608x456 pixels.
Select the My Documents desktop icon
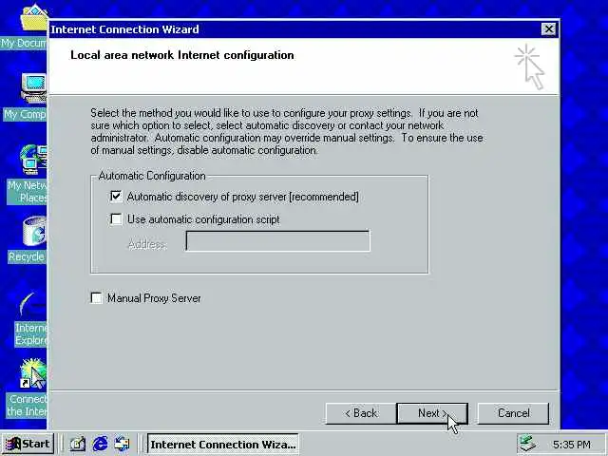pos(28,28)
